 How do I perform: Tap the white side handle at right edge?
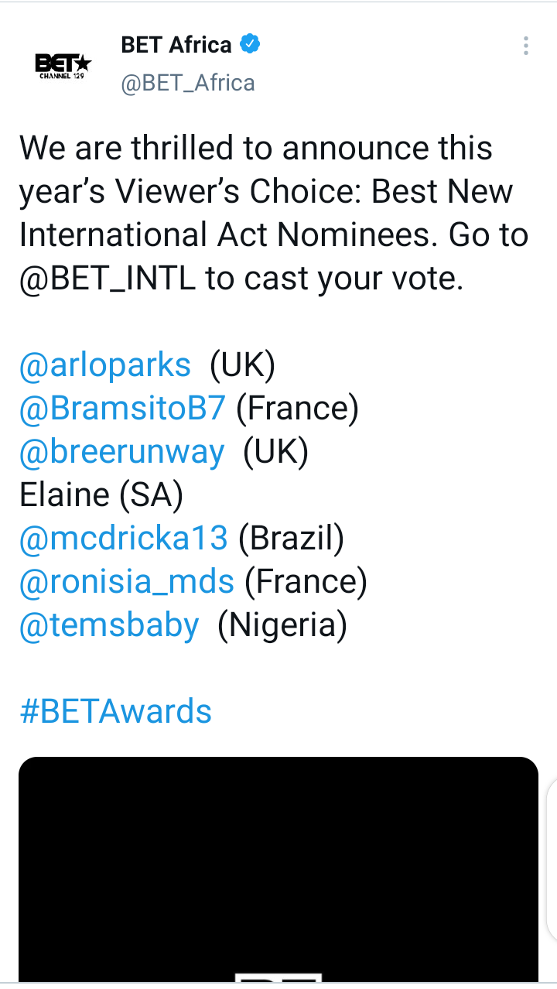(x=551, y=859)
